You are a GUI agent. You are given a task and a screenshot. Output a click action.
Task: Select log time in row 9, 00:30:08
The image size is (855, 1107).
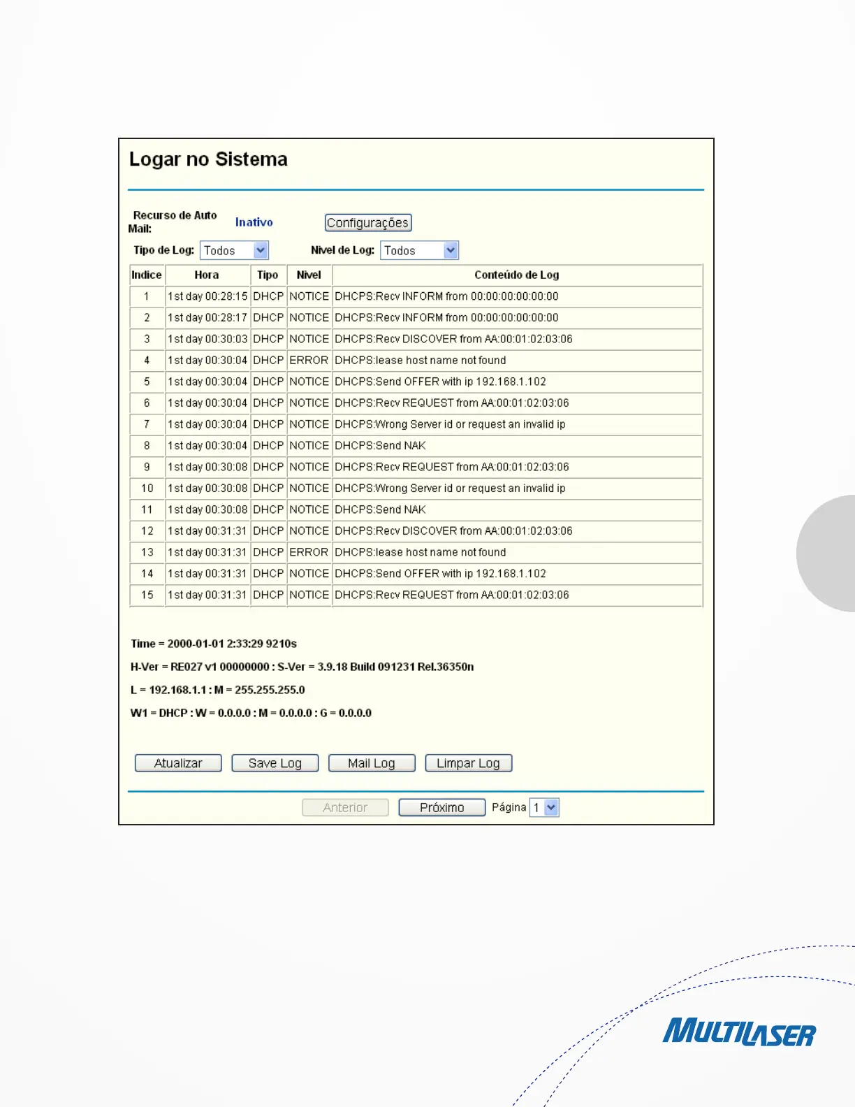[207, 467]
